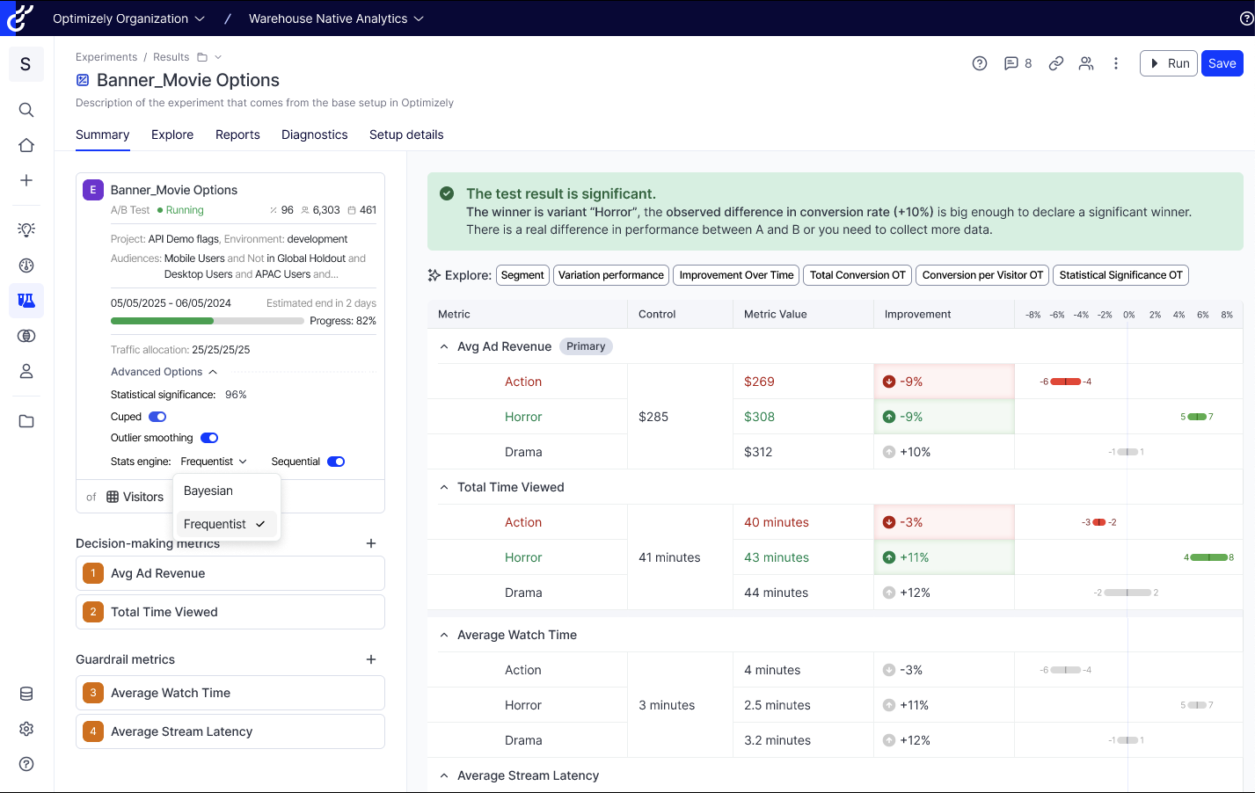This screenshot has width=1255, height=793.
Task: Click the experiment progress bar
Action: 207,321
